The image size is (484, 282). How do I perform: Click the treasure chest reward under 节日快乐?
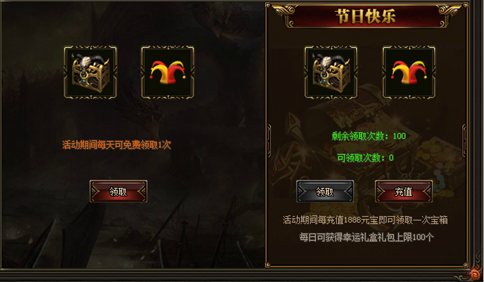(x=331, y=73)
